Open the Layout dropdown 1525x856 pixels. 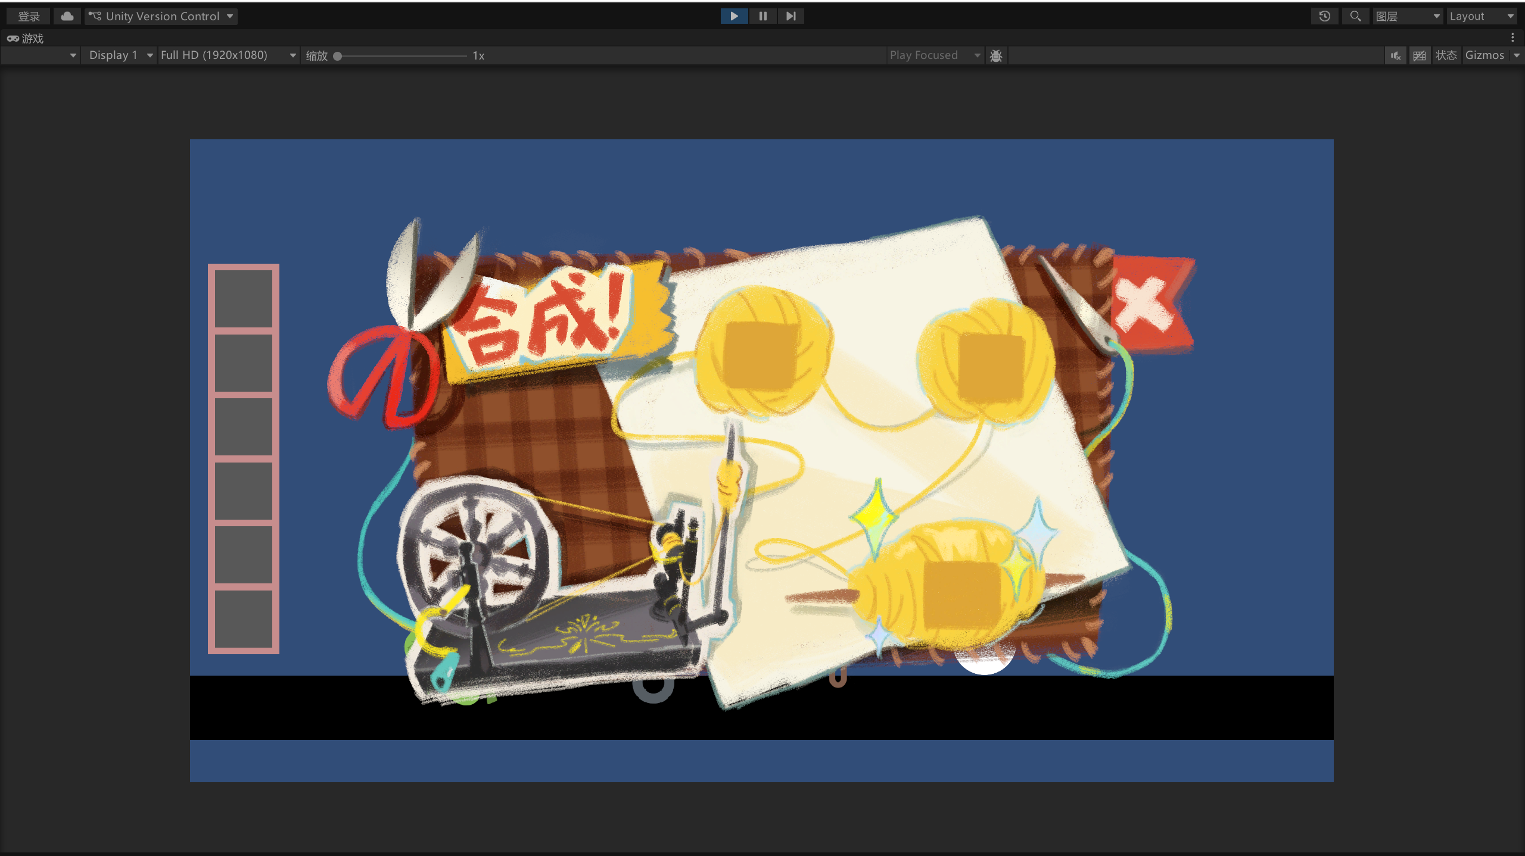(x=1481, y=16)
